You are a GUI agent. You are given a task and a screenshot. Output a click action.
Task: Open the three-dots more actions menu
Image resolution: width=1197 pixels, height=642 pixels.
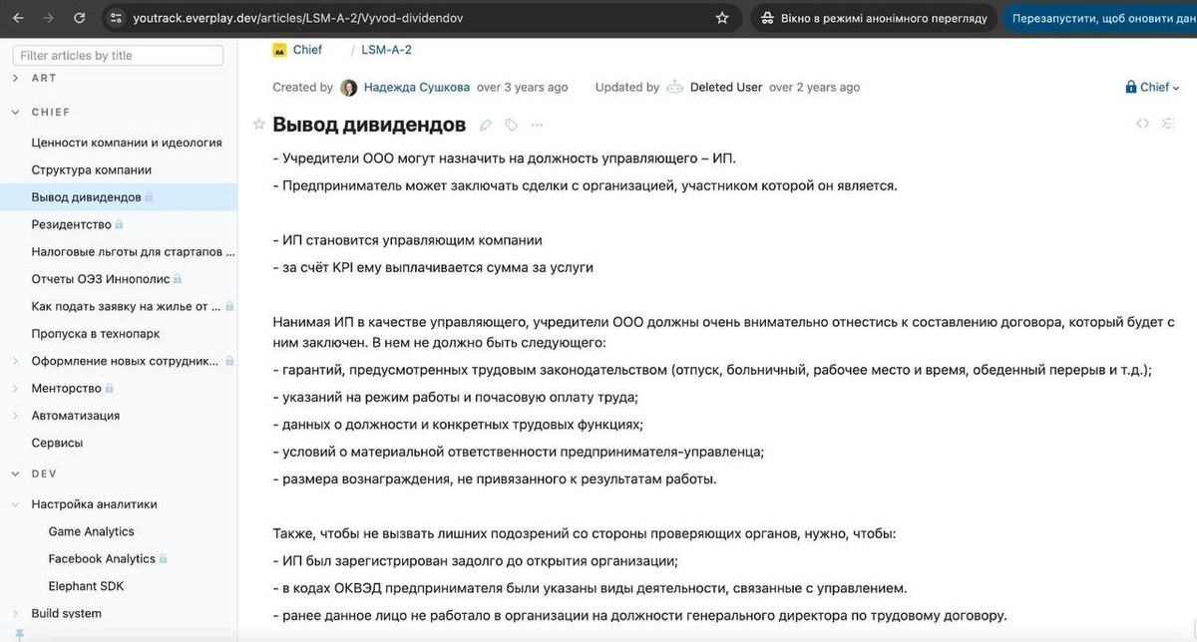[538, 125]
